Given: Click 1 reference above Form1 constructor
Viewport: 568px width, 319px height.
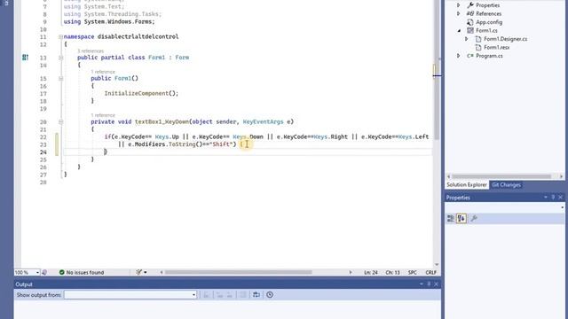Looking at the screenshot, I should click(x=103, y=72).
